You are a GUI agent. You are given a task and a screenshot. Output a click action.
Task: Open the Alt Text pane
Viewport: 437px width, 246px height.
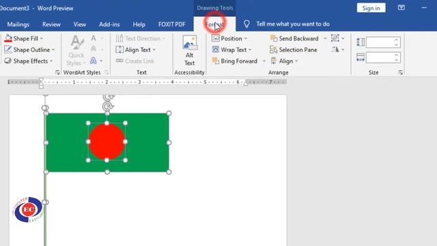coord(190,51)
